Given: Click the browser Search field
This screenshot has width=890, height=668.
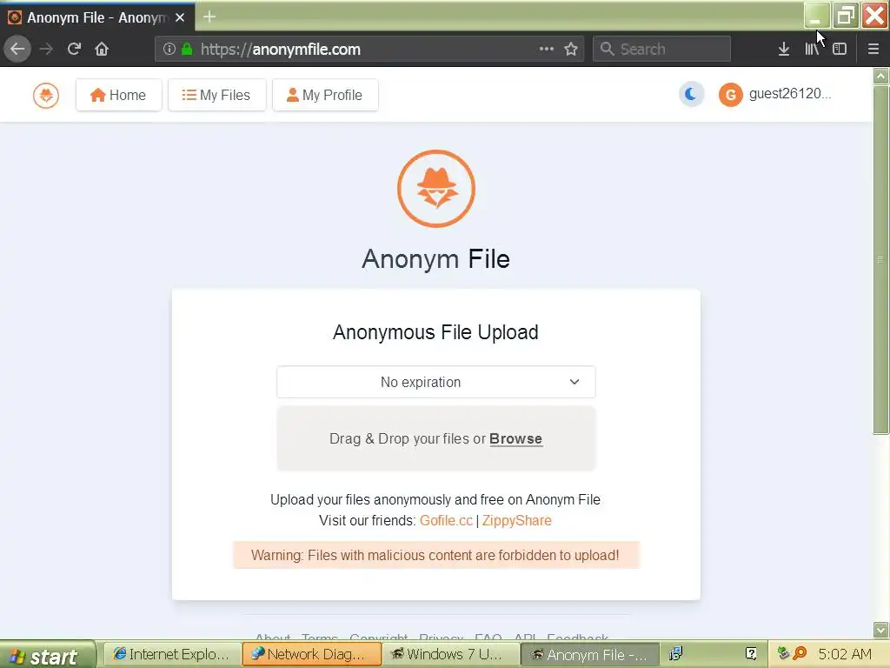Looking at the screenshot, I should 661,49.
